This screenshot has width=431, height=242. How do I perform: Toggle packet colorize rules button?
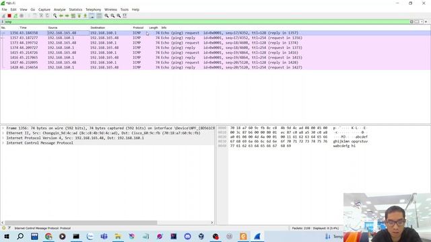click(99, 16)
